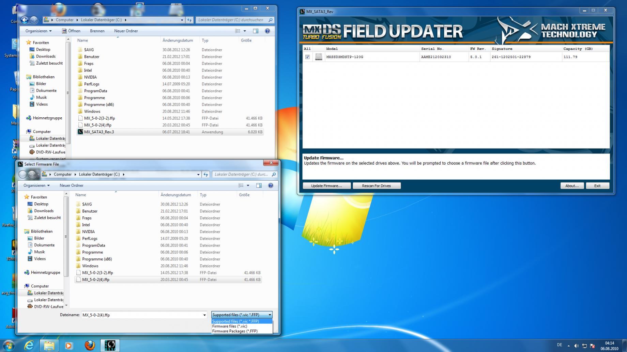Select Musik in firmware dialog sidebar

tap(40, 252)
